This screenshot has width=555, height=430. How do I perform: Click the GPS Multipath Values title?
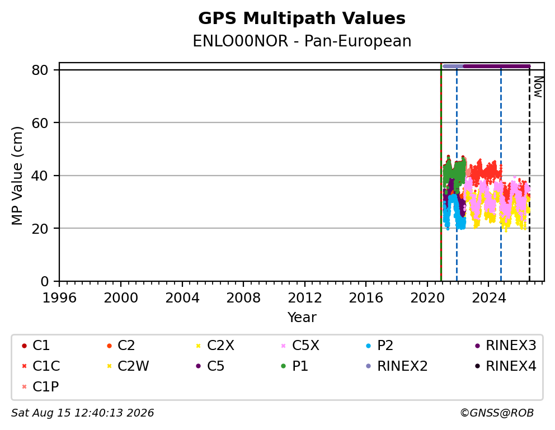[x=302, y=18]
